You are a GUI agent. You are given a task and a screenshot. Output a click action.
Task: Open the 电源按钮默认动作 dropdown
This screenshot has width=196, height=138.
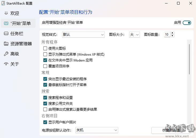(x=97, y=130)
